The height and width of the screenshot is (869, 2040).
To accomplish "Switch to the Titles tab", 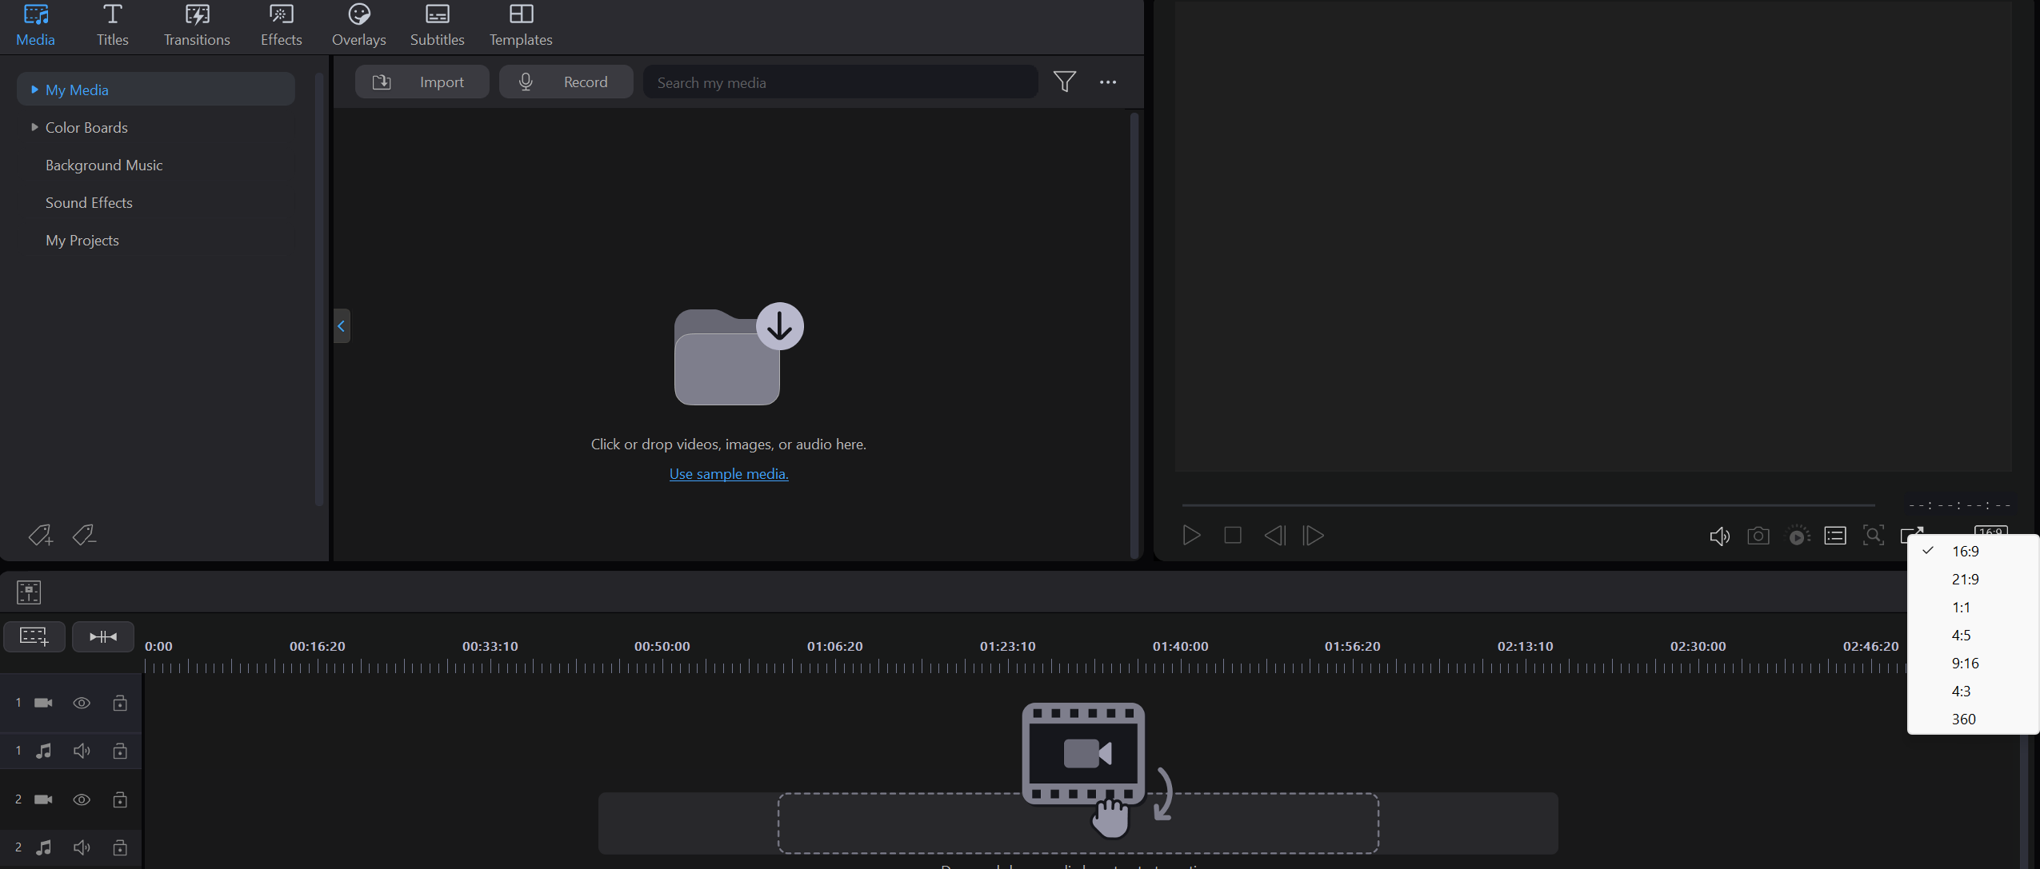I will click(113, 26).
